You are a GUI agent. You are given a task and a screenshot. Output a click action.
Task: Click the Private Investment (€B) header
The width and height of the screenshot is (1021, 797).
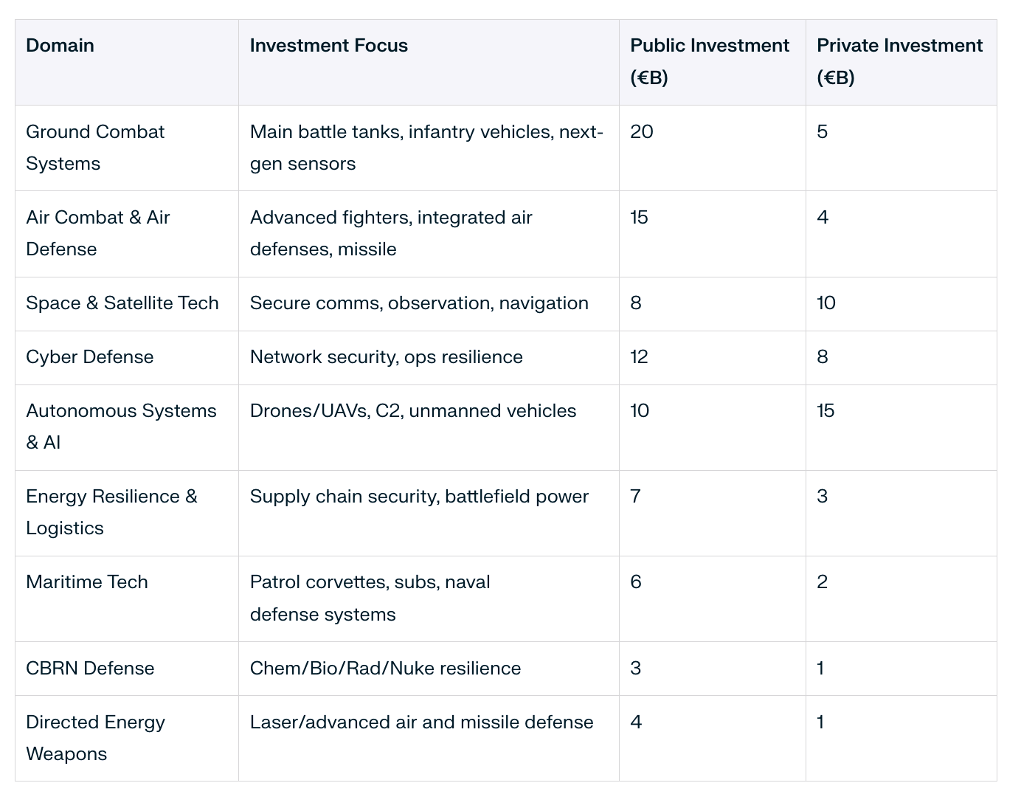899,61
